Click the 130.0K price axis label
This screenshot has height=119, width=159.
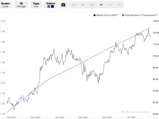point(156,21)
